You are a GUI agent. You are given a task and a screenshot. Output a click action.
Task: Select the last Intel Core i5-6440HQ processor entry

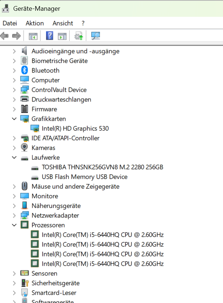[x=103, y=264]
